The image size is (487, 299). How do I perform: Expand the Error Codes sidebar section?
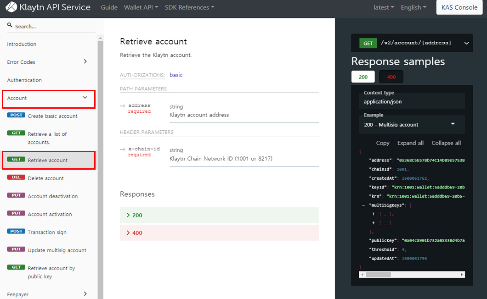pyautogui.click(x=85, y=61)
